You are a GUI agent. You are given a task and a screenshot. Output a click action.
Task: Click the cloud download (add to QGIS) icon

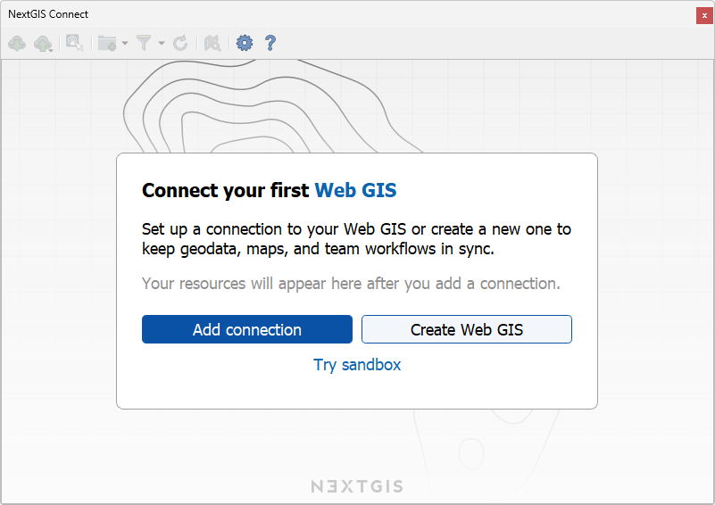tap(17, 44)
